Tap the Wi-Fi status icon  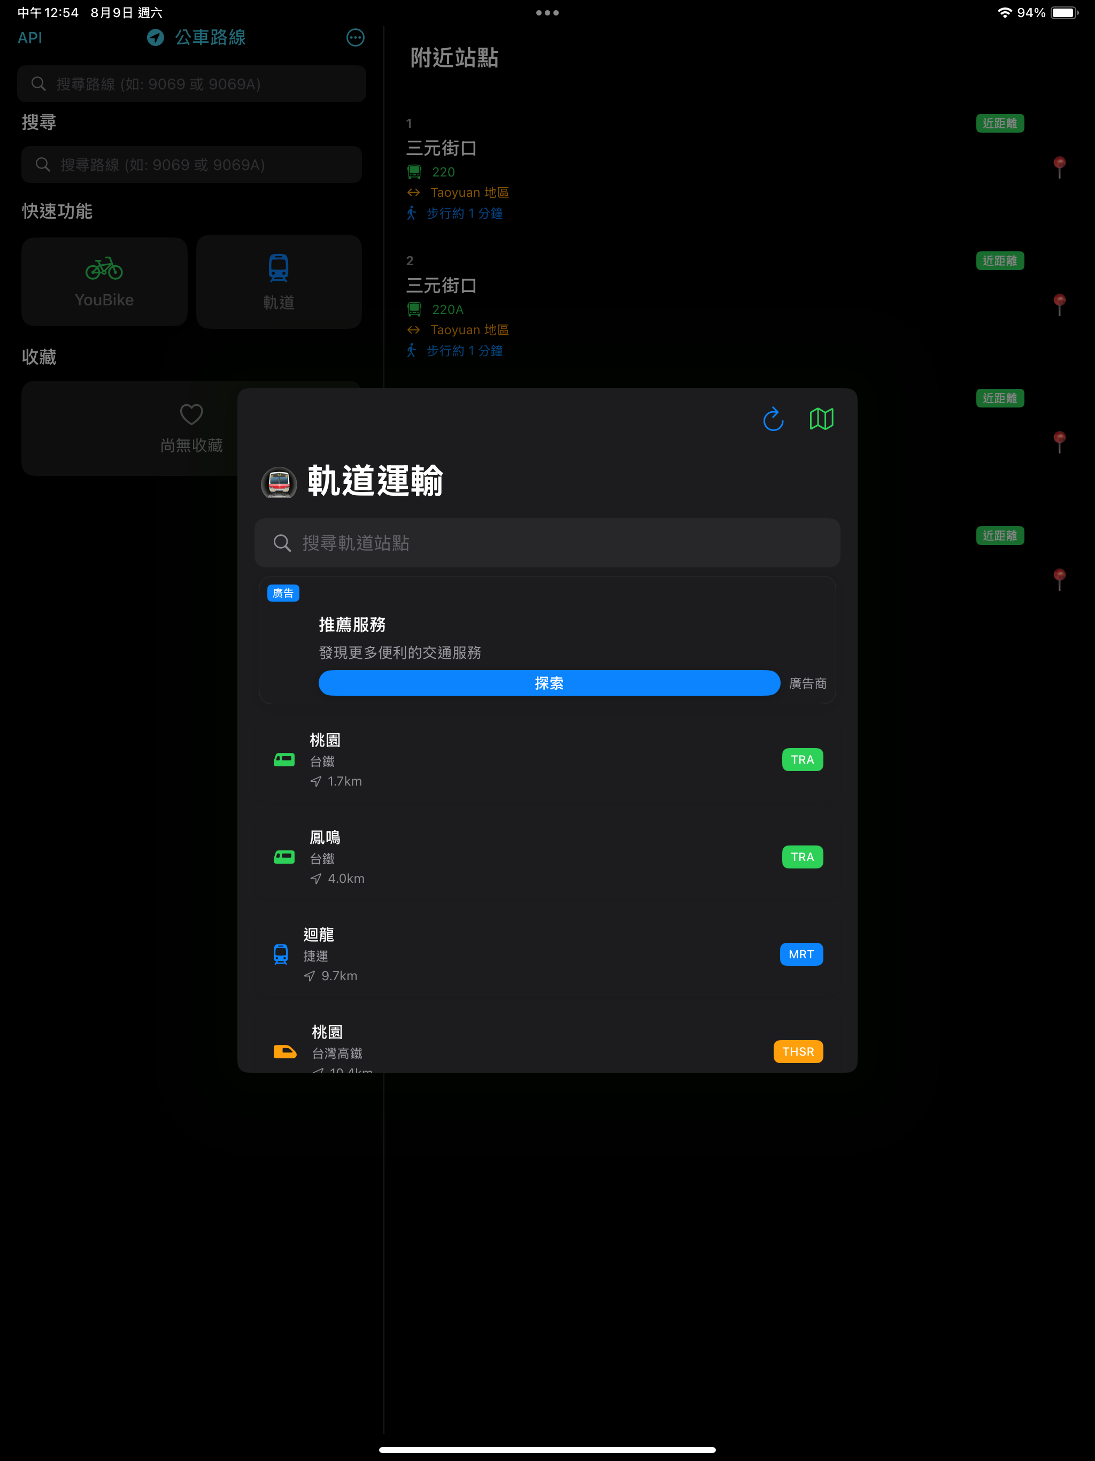pos(1005,12)
